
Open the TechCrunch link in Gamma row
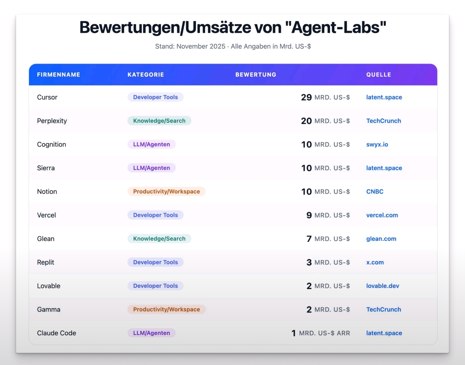point(383,309)
